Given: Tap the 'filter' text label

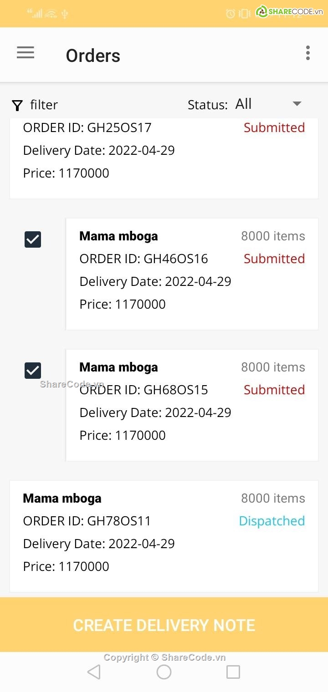Looking at the screenshot, I should 44,105.
